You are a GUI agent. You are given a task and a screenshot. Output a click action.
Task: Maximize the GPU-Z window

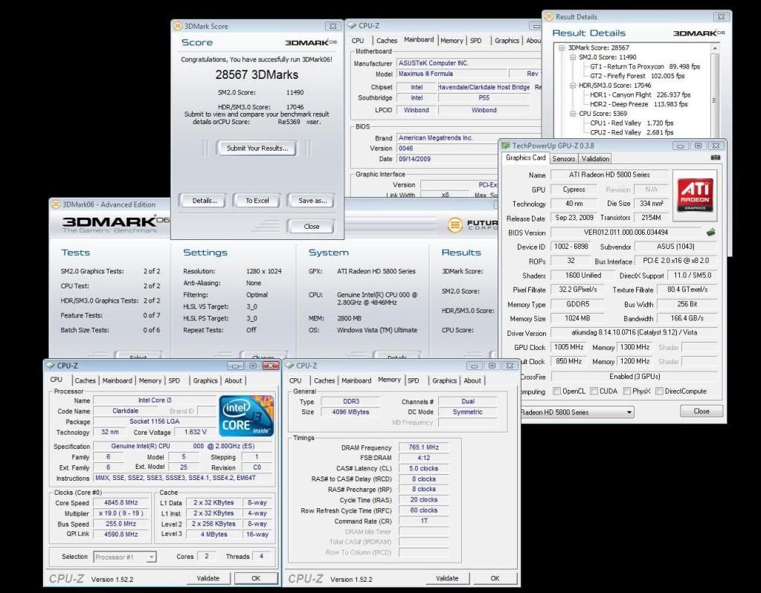click(x=698, y=146)
